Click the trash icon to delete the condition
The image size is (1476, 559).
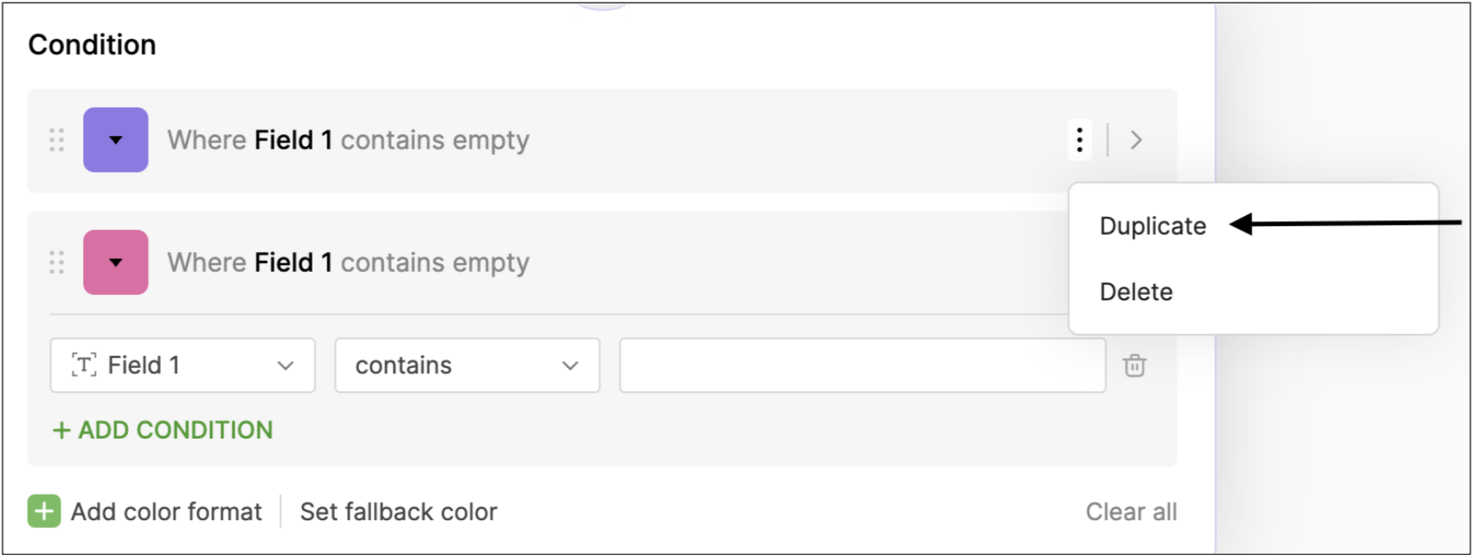1134,365
